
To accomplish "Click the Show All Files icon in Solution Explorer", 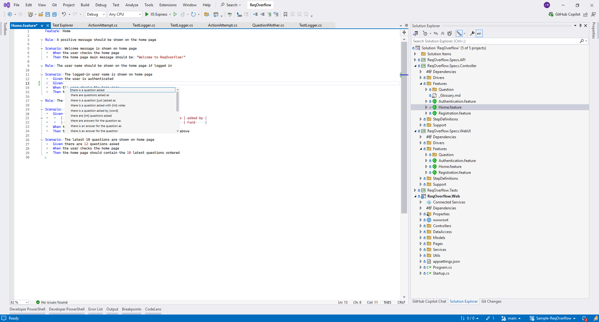I will (x=450, y=33).
